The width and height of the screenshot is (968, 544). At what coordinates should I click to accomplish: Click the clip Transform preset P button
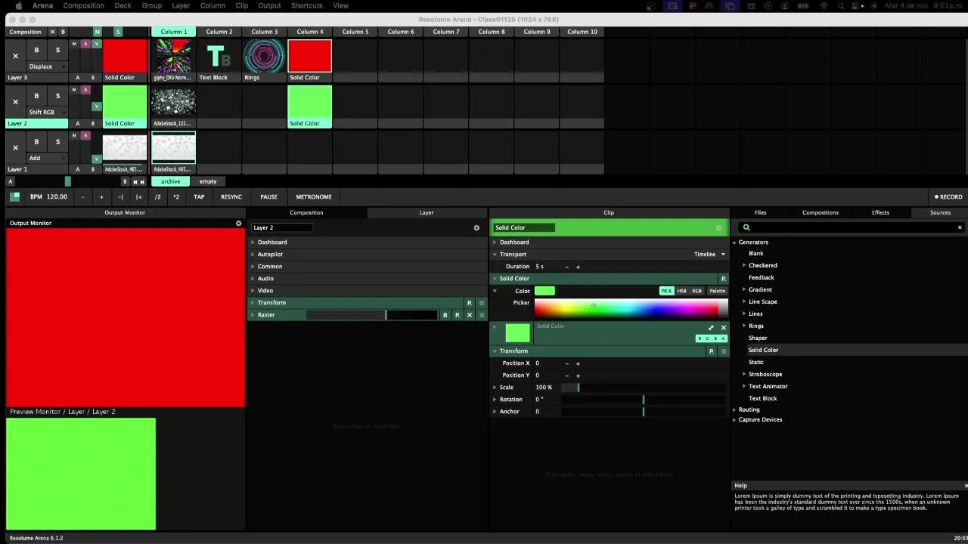pos(711,351)
